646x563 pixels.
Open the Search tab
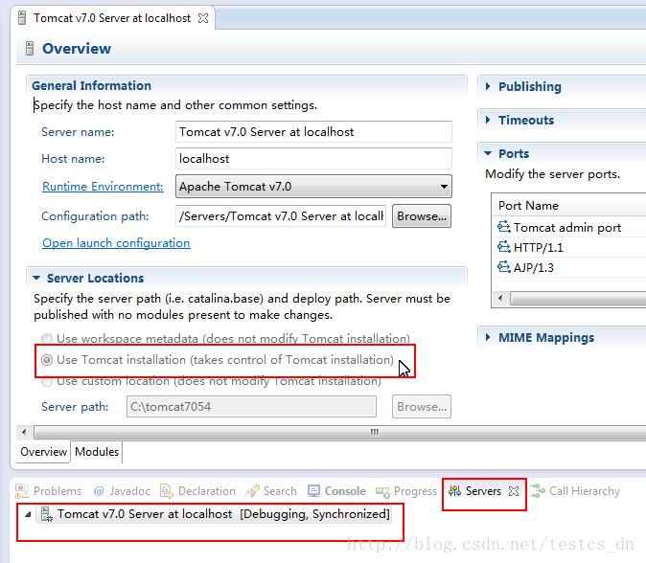coord(270,491)
